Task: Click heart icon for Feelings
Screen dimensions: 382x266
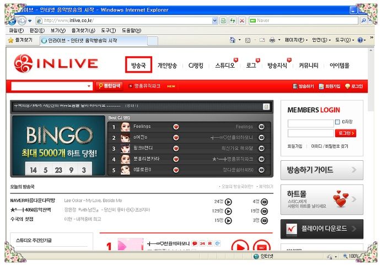Action: pos(176,127)
